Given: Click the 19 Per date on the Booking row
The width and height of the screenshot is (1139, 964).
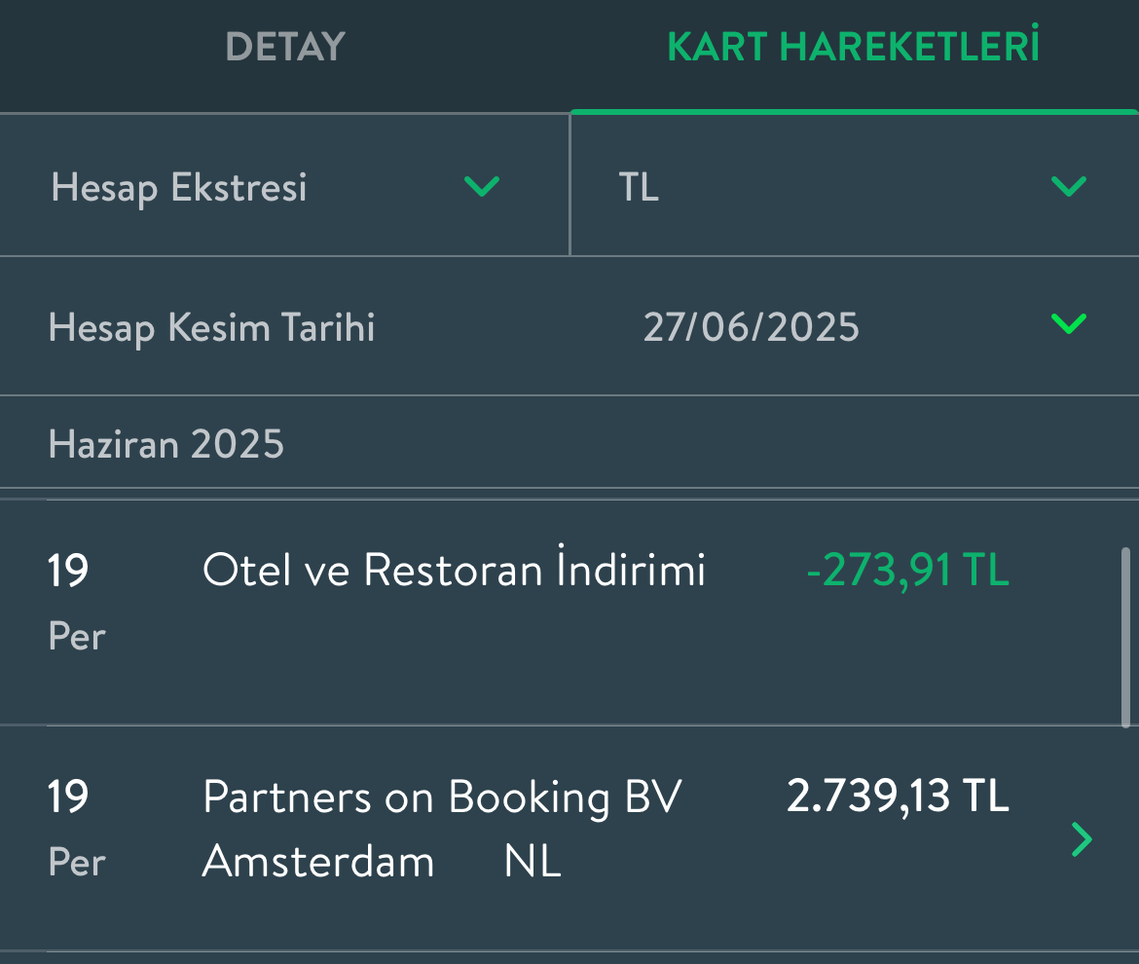Looking at the screenshot, I should 76,828.
